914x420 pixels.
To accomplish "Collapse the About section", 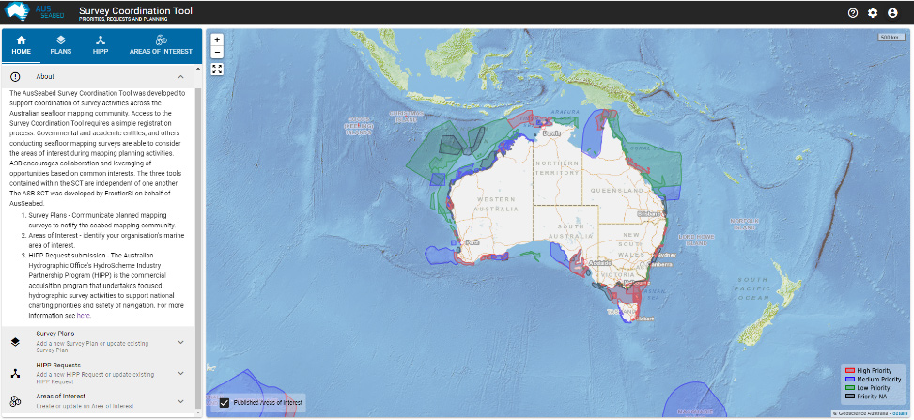I will [180, 76].
